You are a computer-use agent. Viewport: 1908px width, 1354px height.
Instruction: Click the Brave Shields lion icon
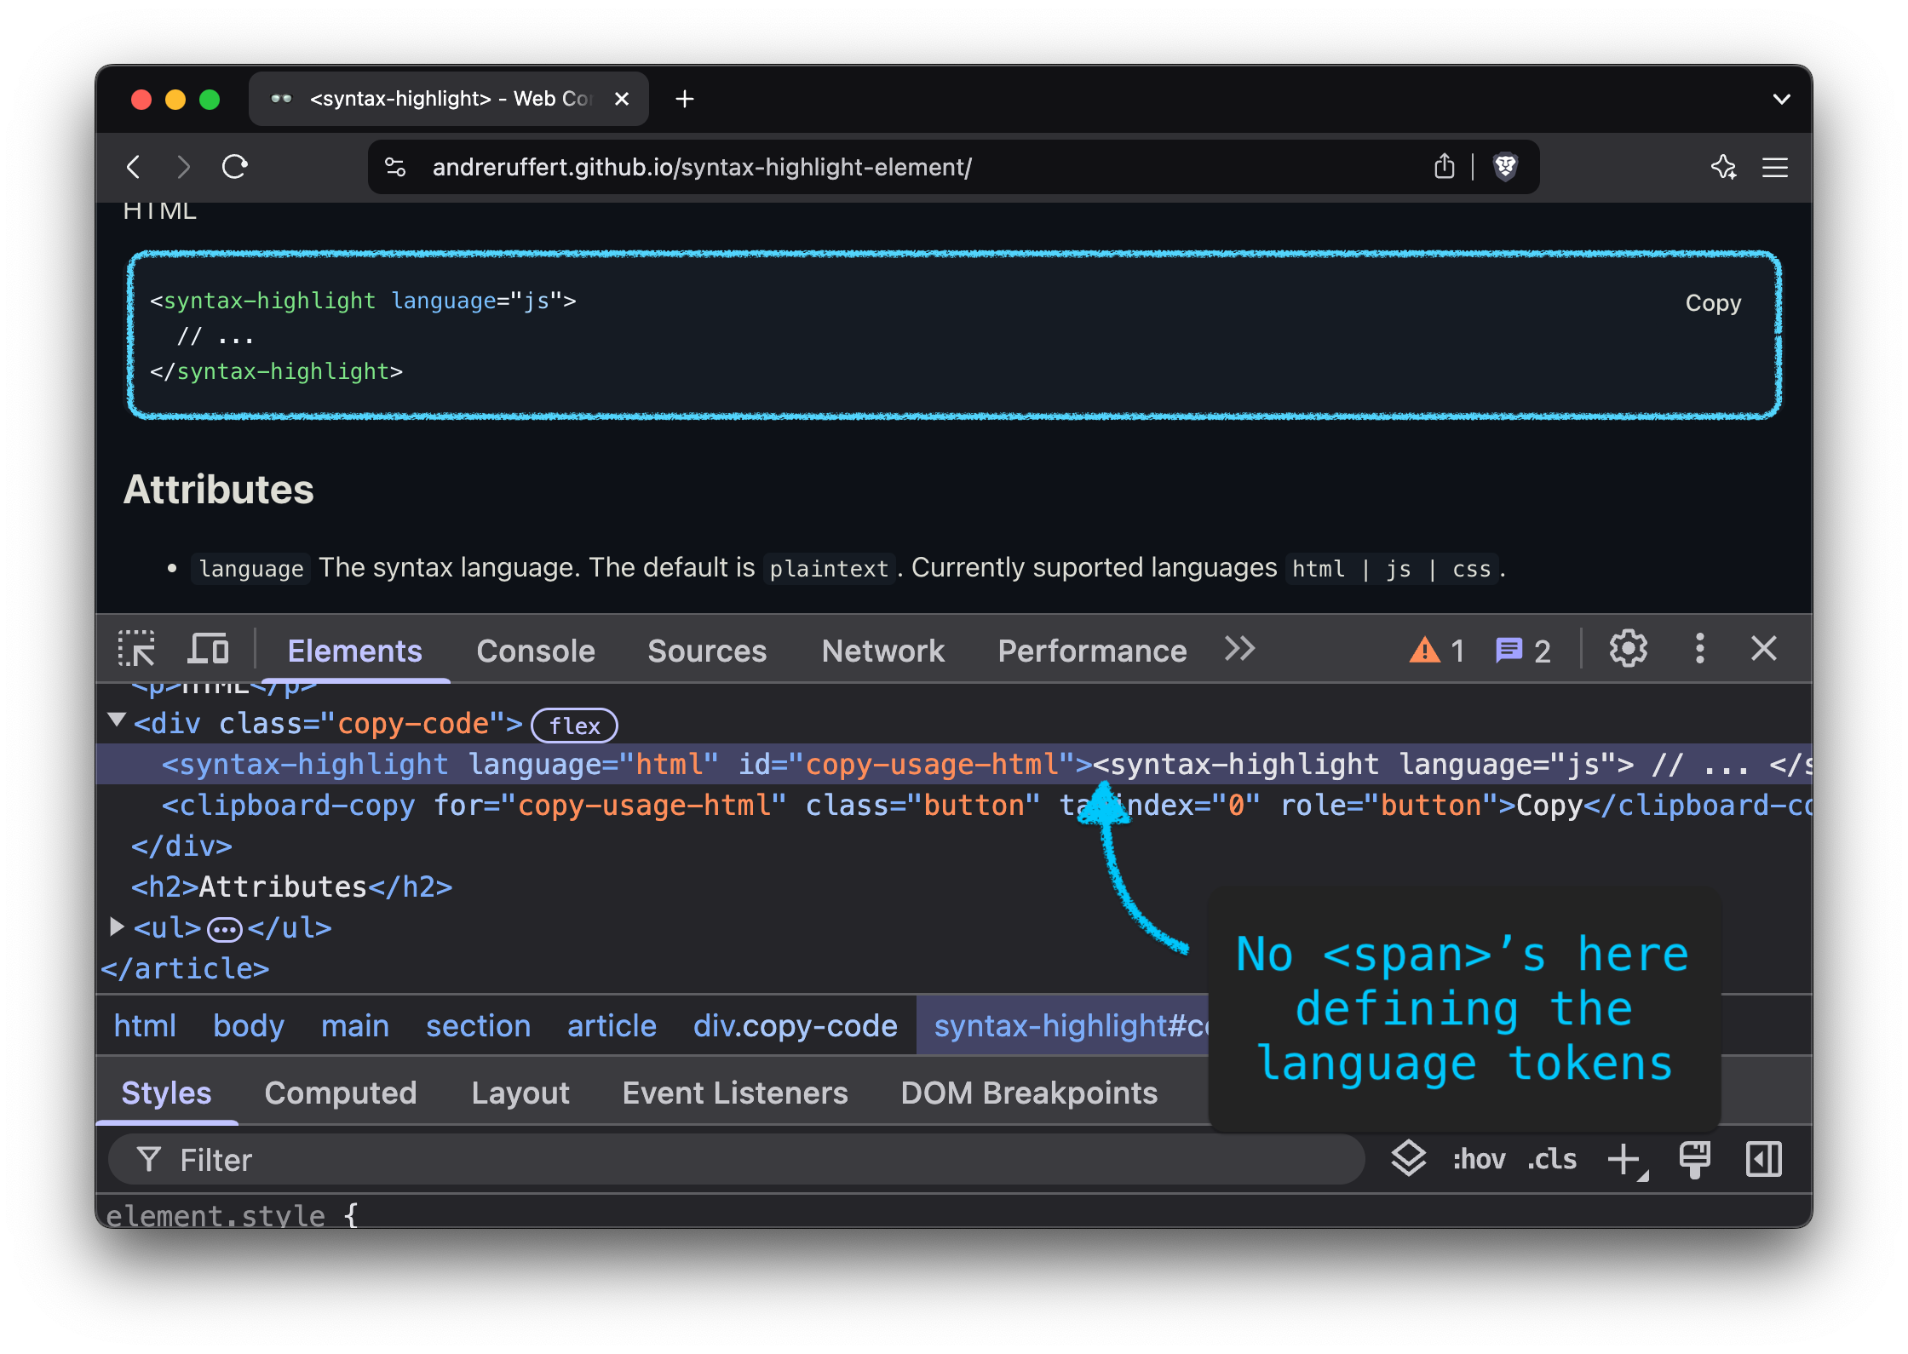pyautogui.click(x=1505, y=167)
